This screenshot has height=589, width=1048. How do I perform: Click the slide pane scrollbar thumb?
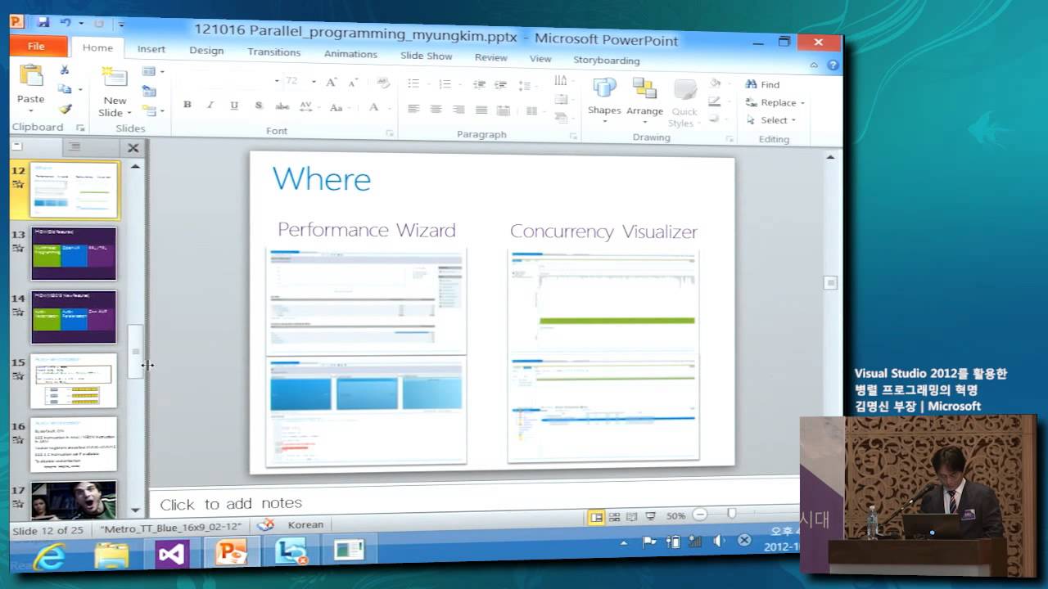[x=831, y=282]
